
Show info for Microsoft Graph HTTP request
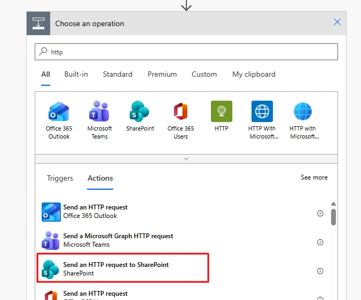[x=320, y=242]
